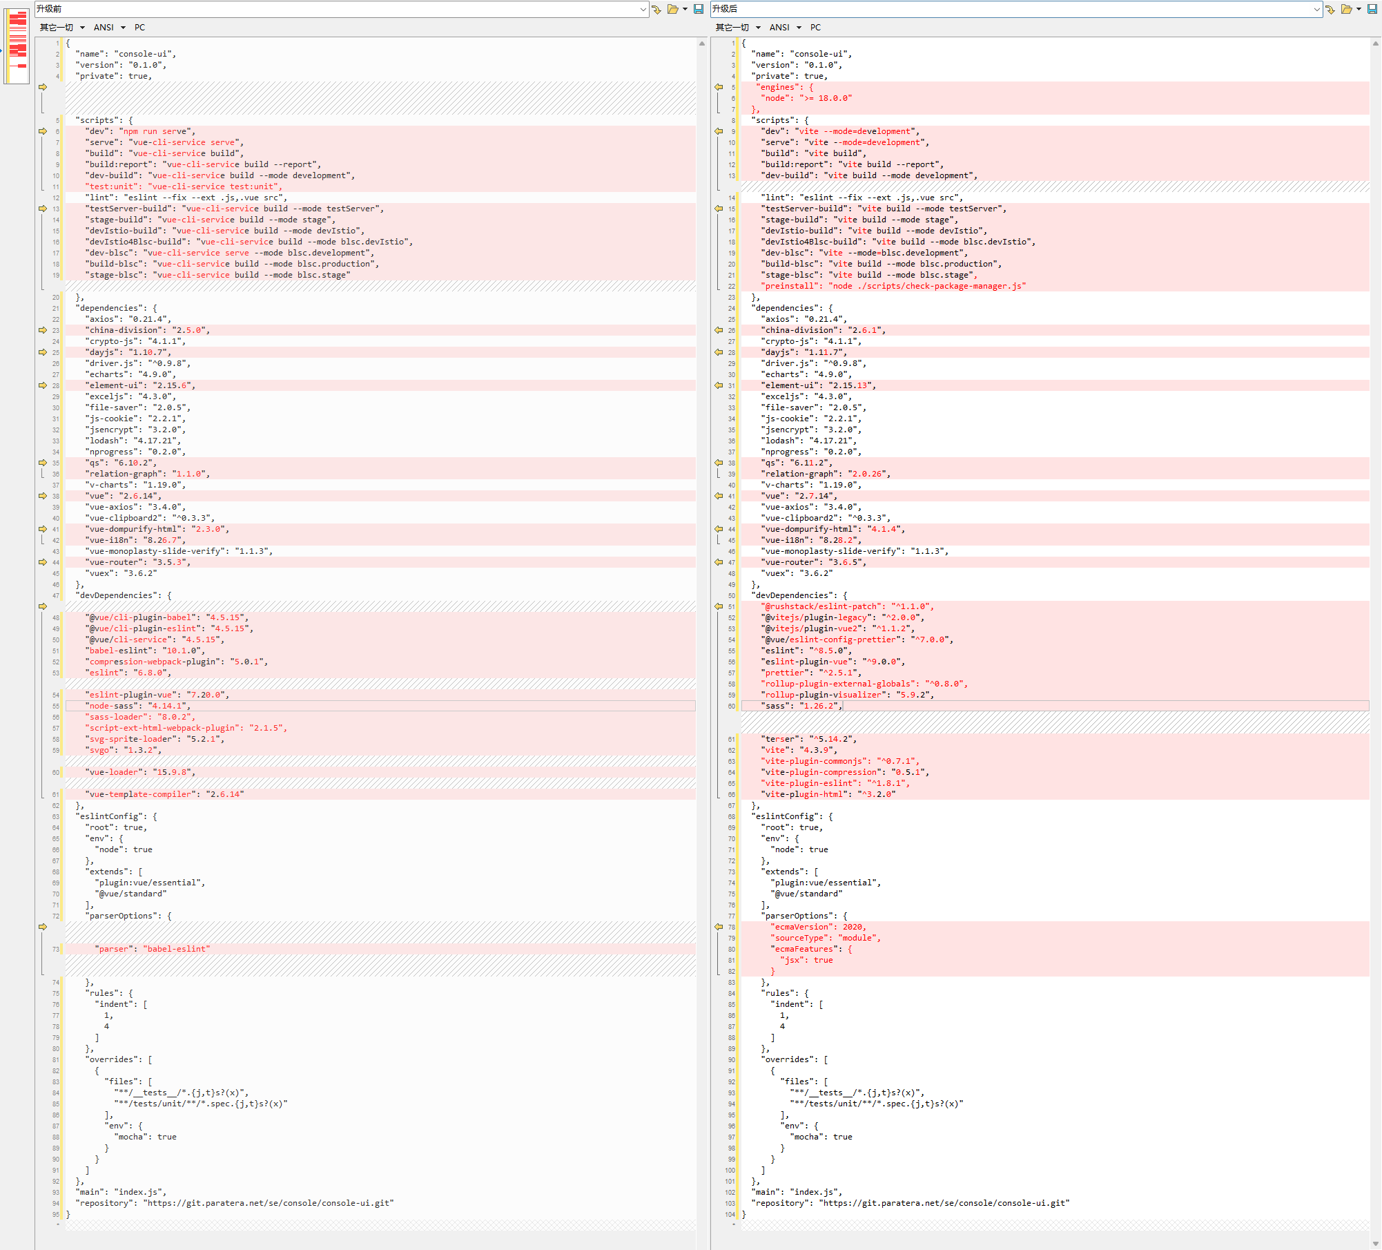Copy-right arrow beside left vue-dompurify-html 2.3.0
This screenshot has width=1382, height=1250.
pos(43,529)
